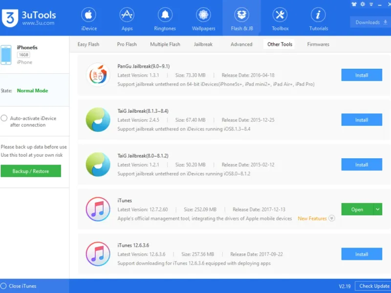Open the Wallpapers section
This screenshot has height=293, width=391.
pos(203,19)
